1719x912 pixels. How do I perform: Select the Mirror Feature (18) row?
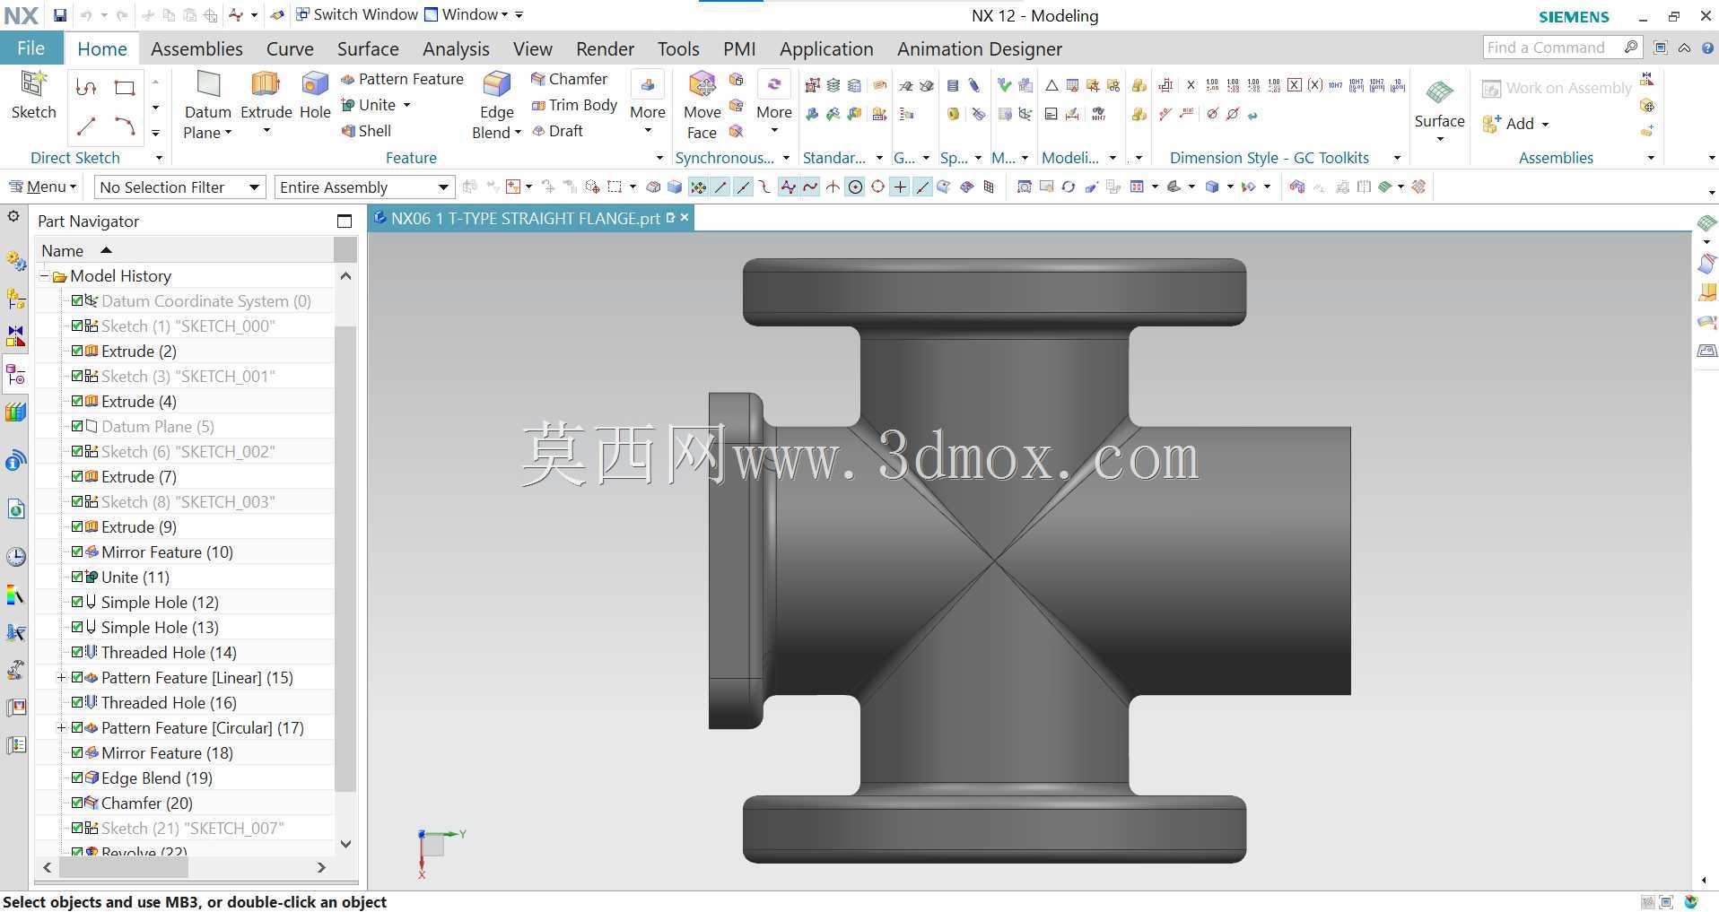coord(184,752)
